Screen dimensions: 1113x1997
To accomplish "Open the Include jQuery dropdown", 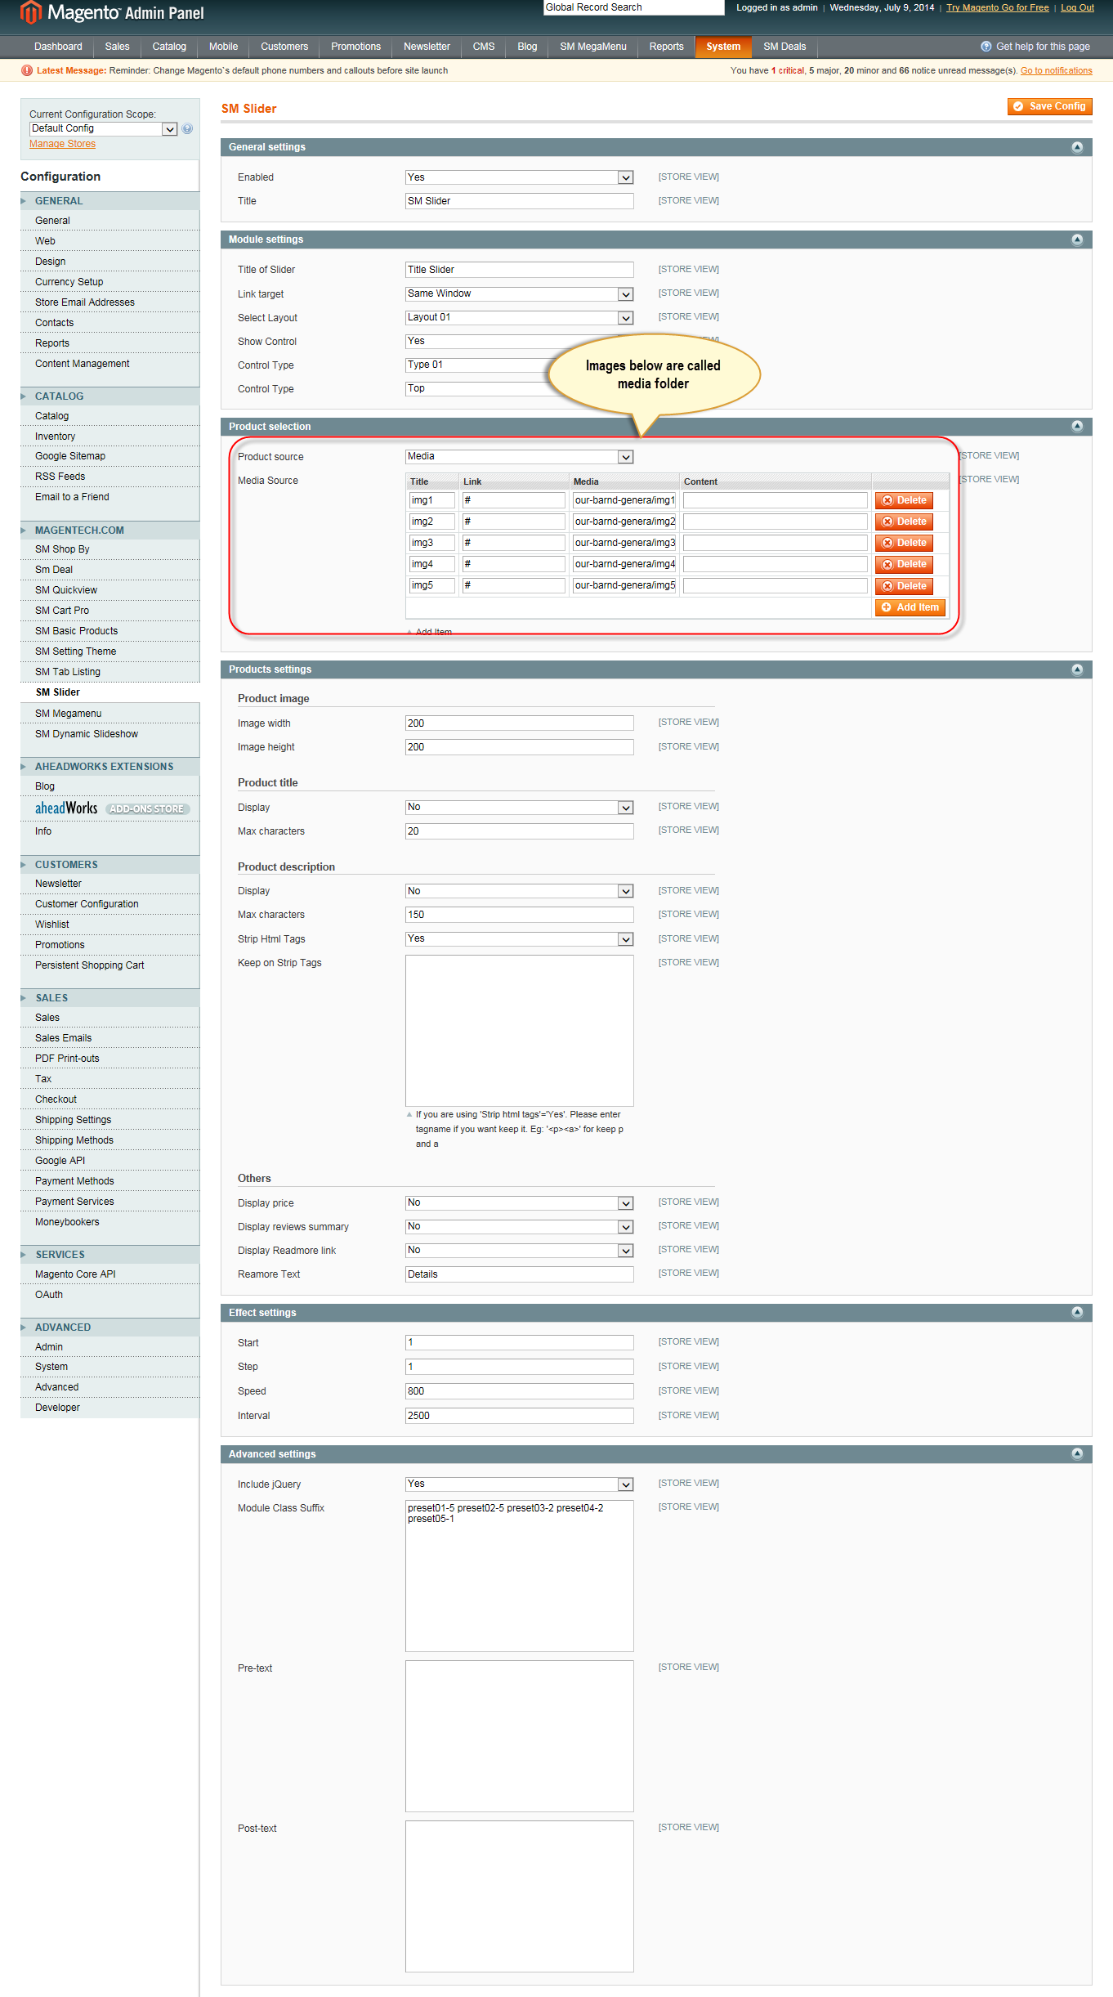I will point(520,1484).
